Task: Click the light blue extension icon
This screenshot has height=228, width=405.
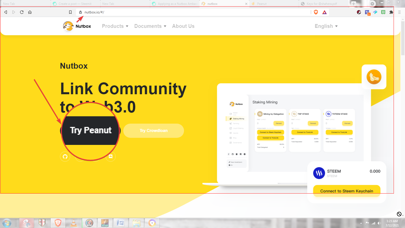Action: [x=375, y=12]
